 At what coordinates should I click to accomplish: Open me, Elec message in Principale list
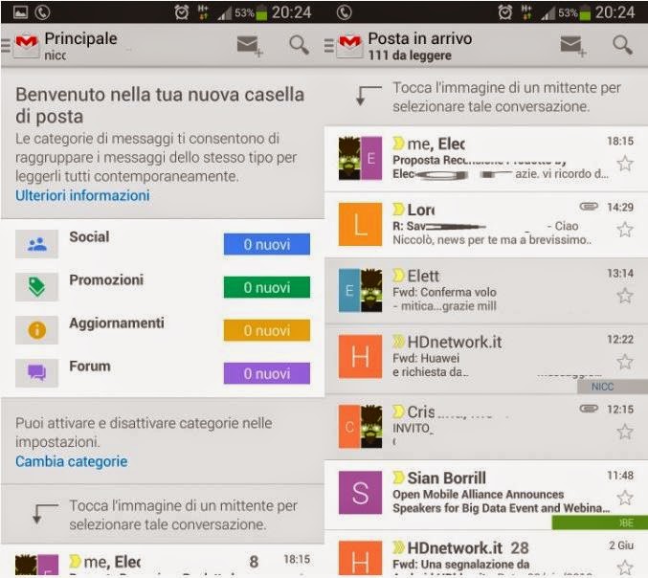point(163,561)
